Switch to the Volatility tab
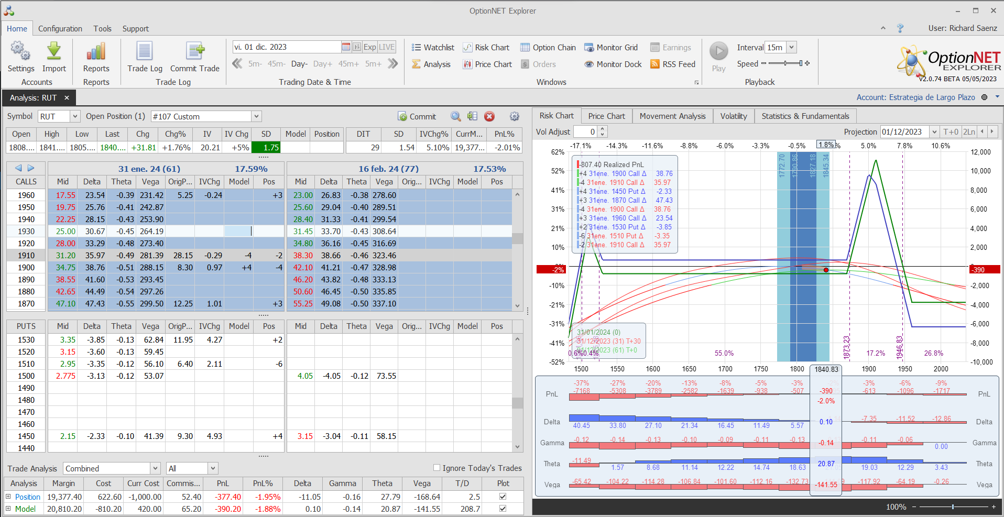 click(x=734, y=116)
